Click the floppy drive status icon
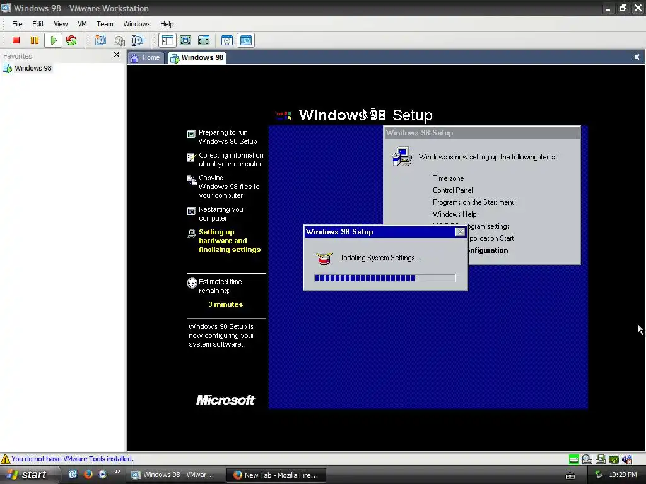The image size is (646, 484). [x=601, y=459]
